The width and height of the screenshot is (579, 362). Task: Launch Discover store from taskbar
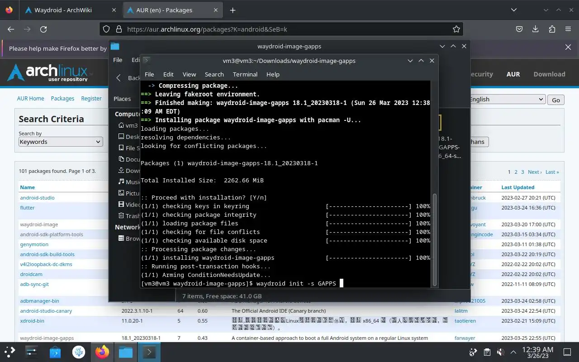[x=55, y=352]
